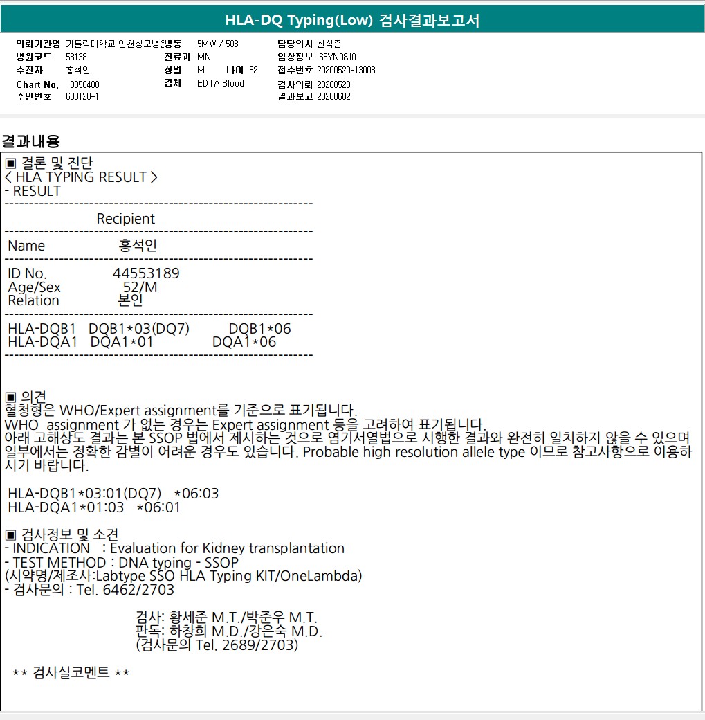The width and height of the screenshot is (705, 720).
Task: Click the 'DQA1*01' allele result
Action: [122, 341]
